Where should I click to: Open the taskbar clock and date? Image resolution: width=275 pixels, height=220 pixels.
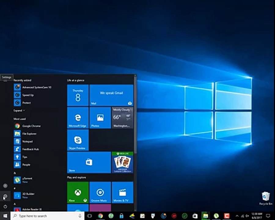click(257, 216)
